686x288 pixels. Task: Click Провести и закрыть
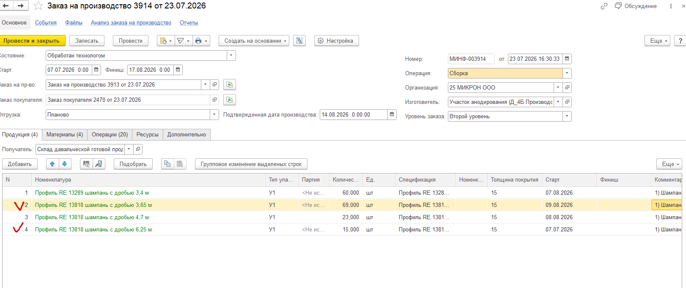point(32,41)
